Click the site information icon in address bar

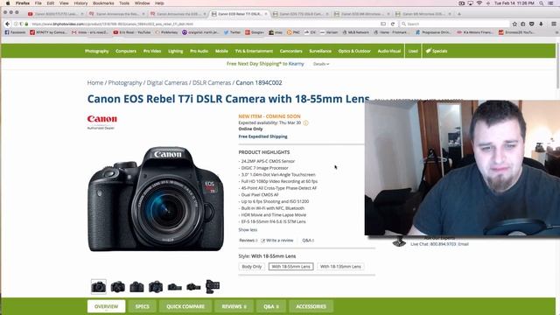click(16, 24)
